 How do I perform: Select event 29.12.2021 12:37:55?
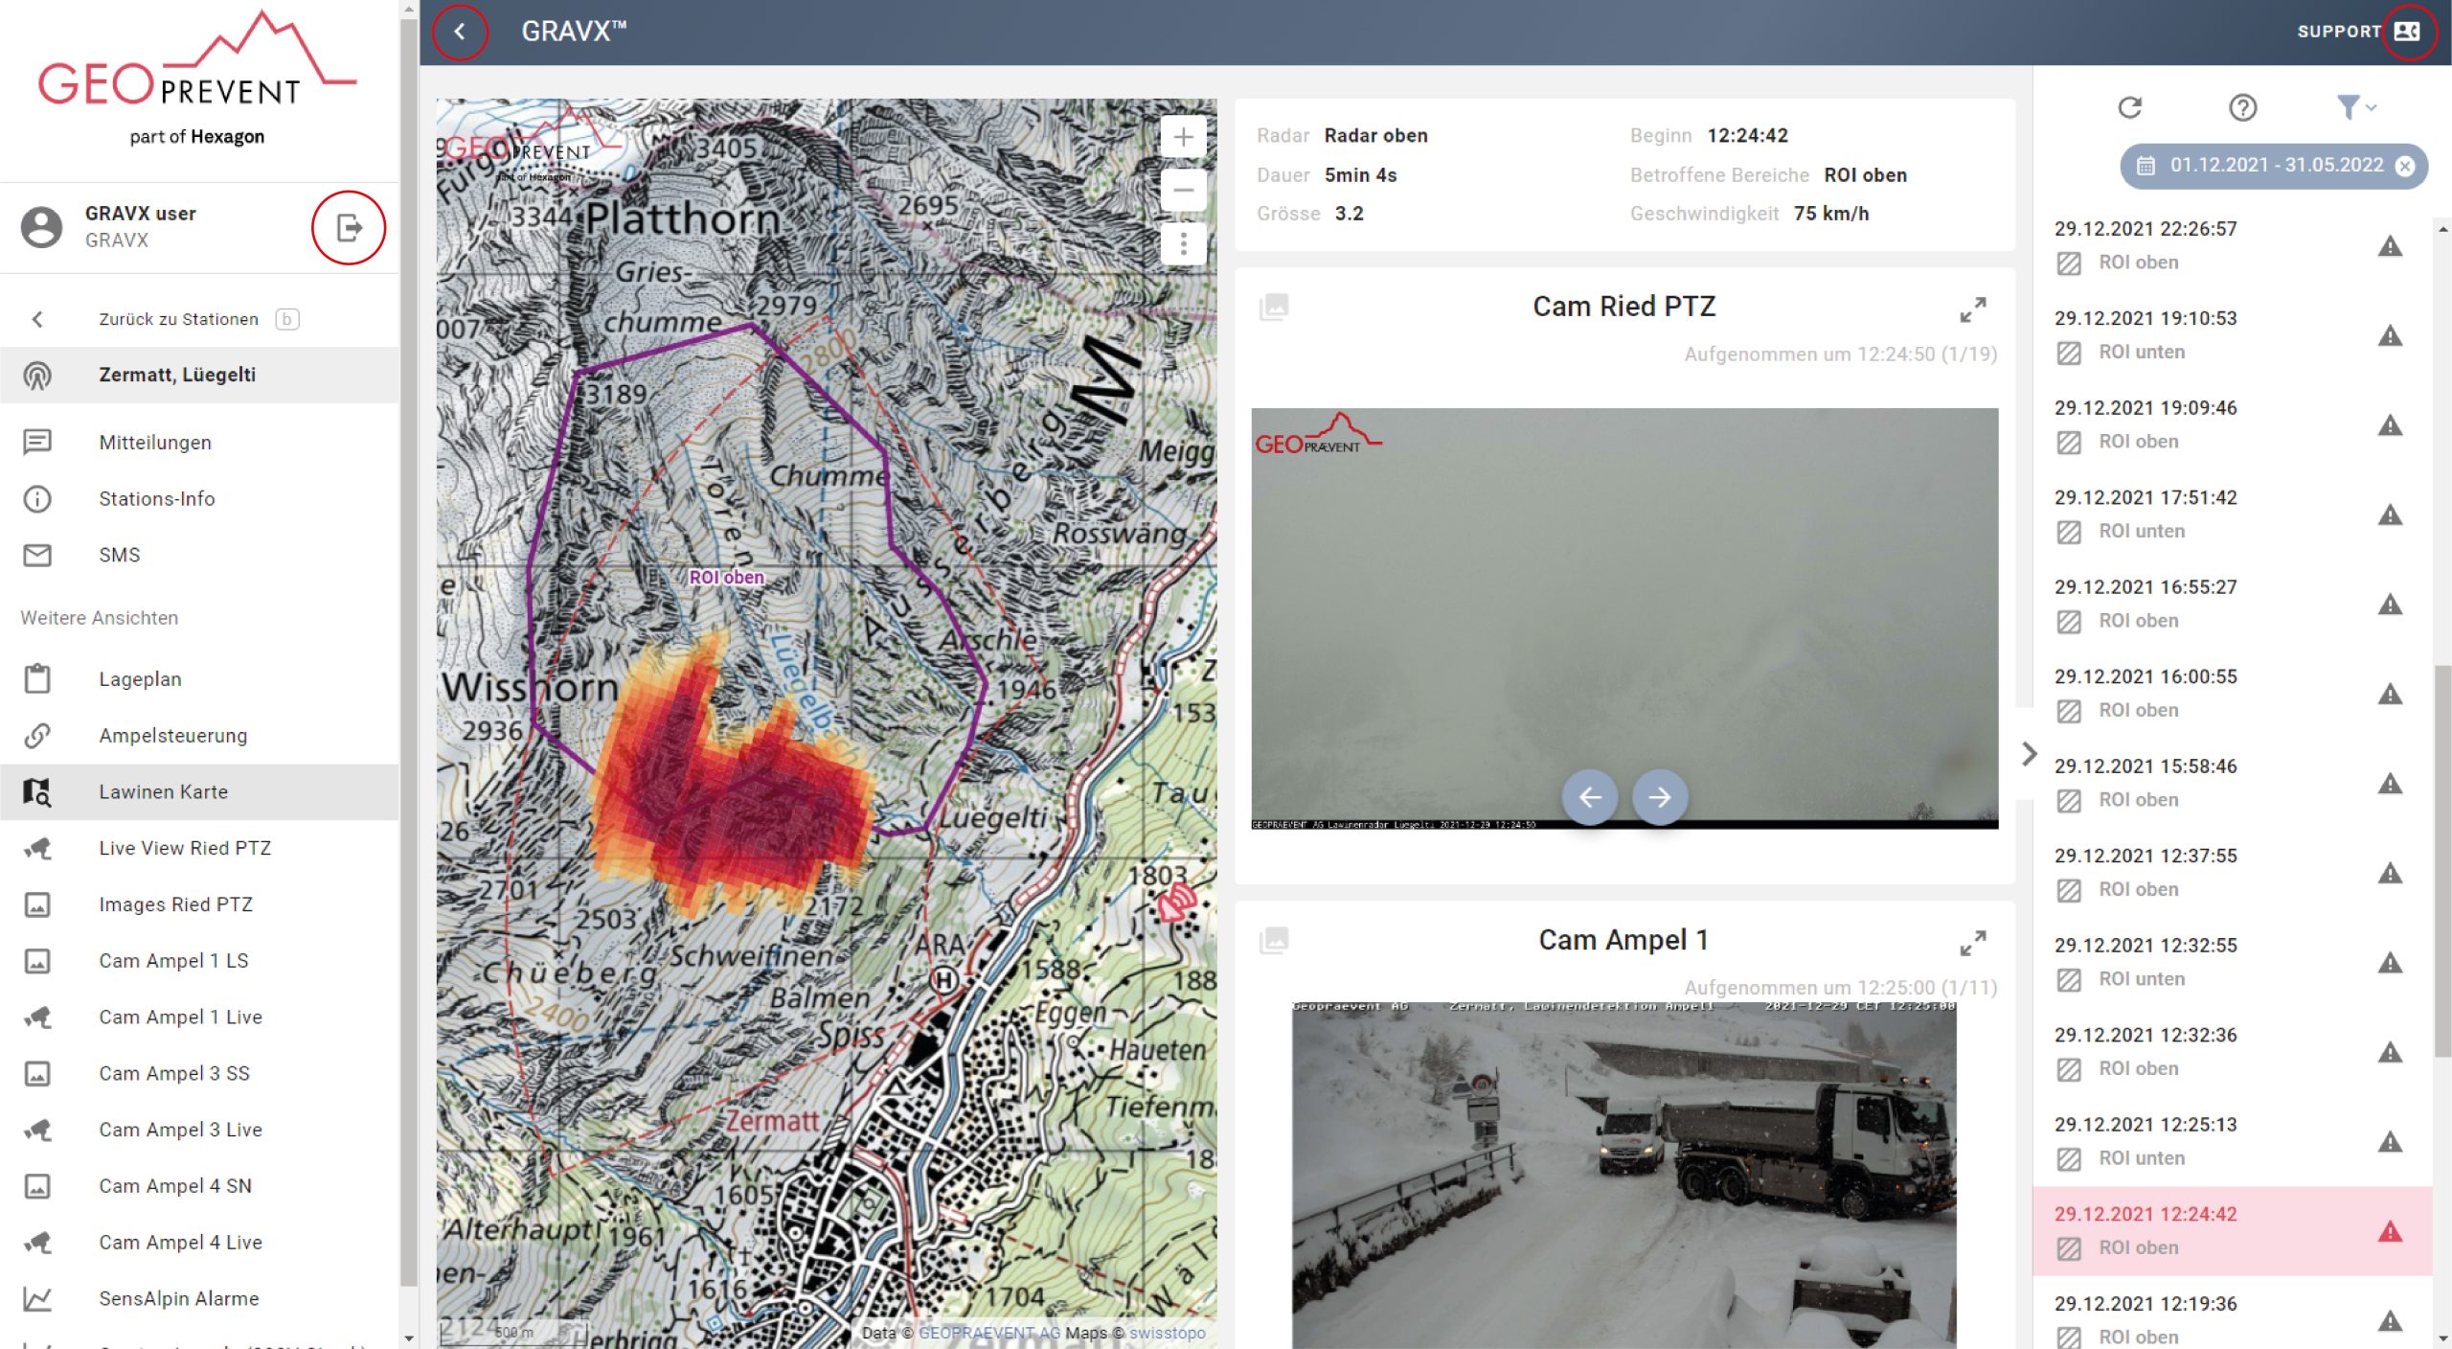2232,873
